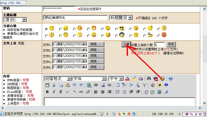Viewport: 207px width, 117px height.
Task: Click the undo arrow icon
Action: [74, 85]
